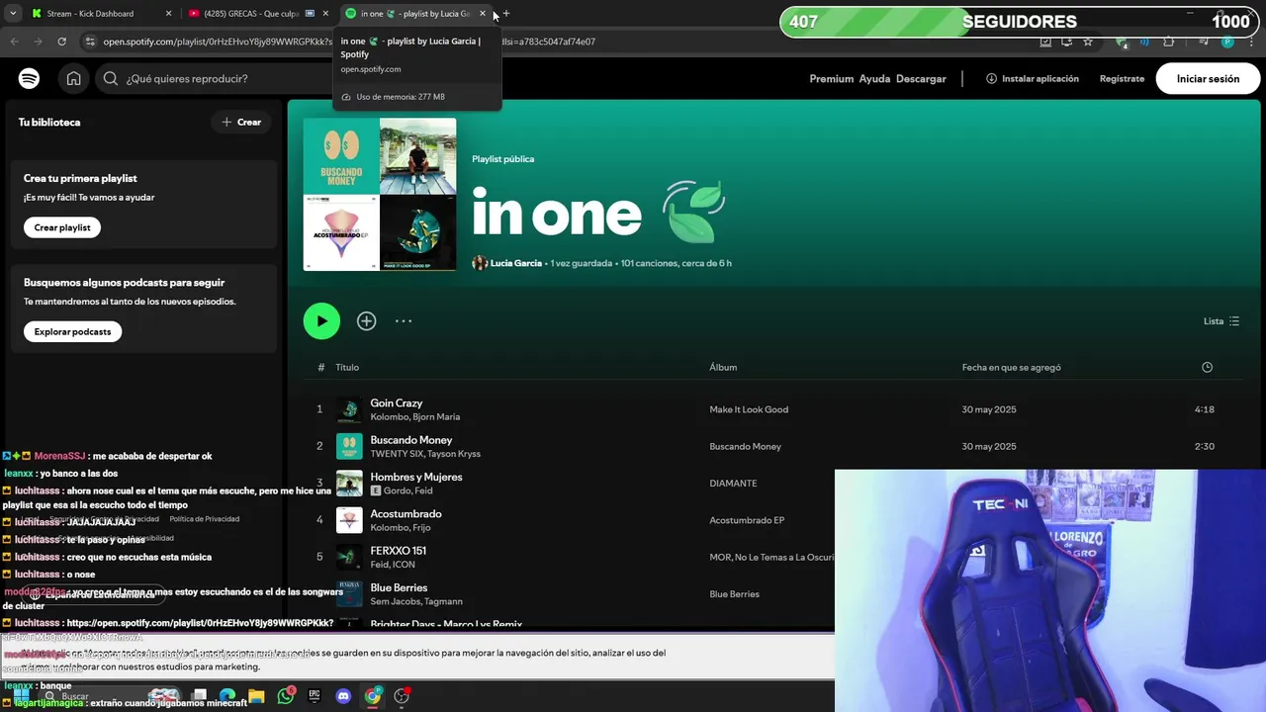Screen dimensions: 1266x712
Task: Open the playlist three-dots options menu
Action: coord(404,320)
